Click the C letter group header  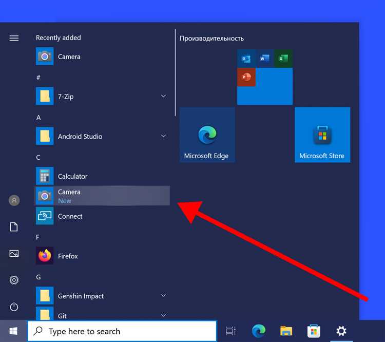point(38,157)
